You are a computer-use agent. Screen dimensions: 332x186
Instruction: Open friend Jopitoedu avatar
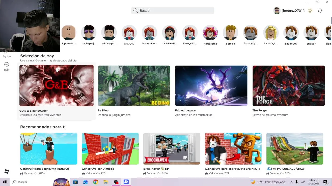68,33
